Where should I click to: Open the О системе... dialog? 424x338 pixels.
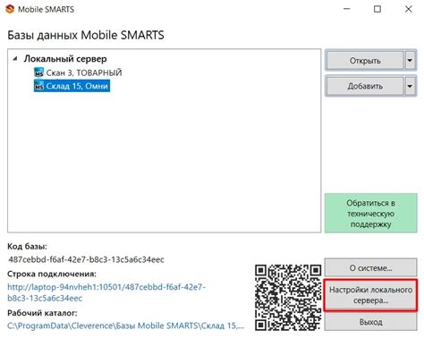point(370,268)
